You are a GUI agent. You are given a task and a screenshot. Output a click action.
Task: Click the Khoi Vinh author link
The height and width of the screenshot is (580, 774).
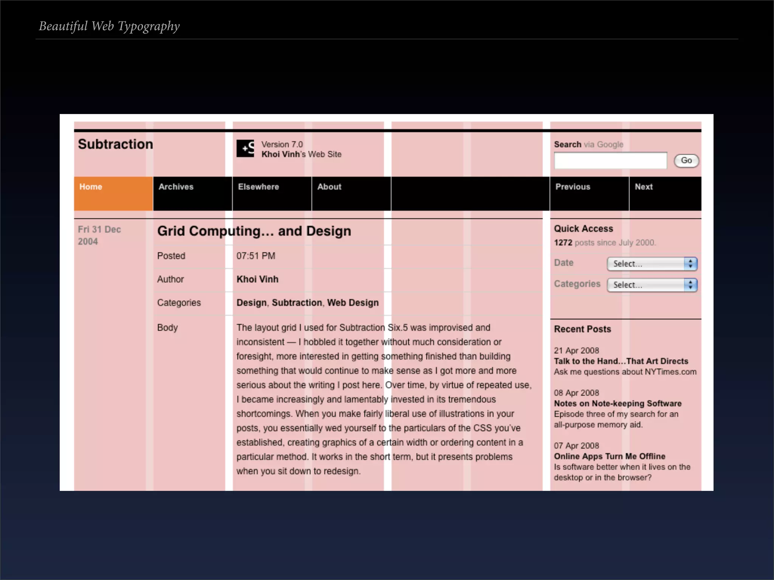point(257,279)
